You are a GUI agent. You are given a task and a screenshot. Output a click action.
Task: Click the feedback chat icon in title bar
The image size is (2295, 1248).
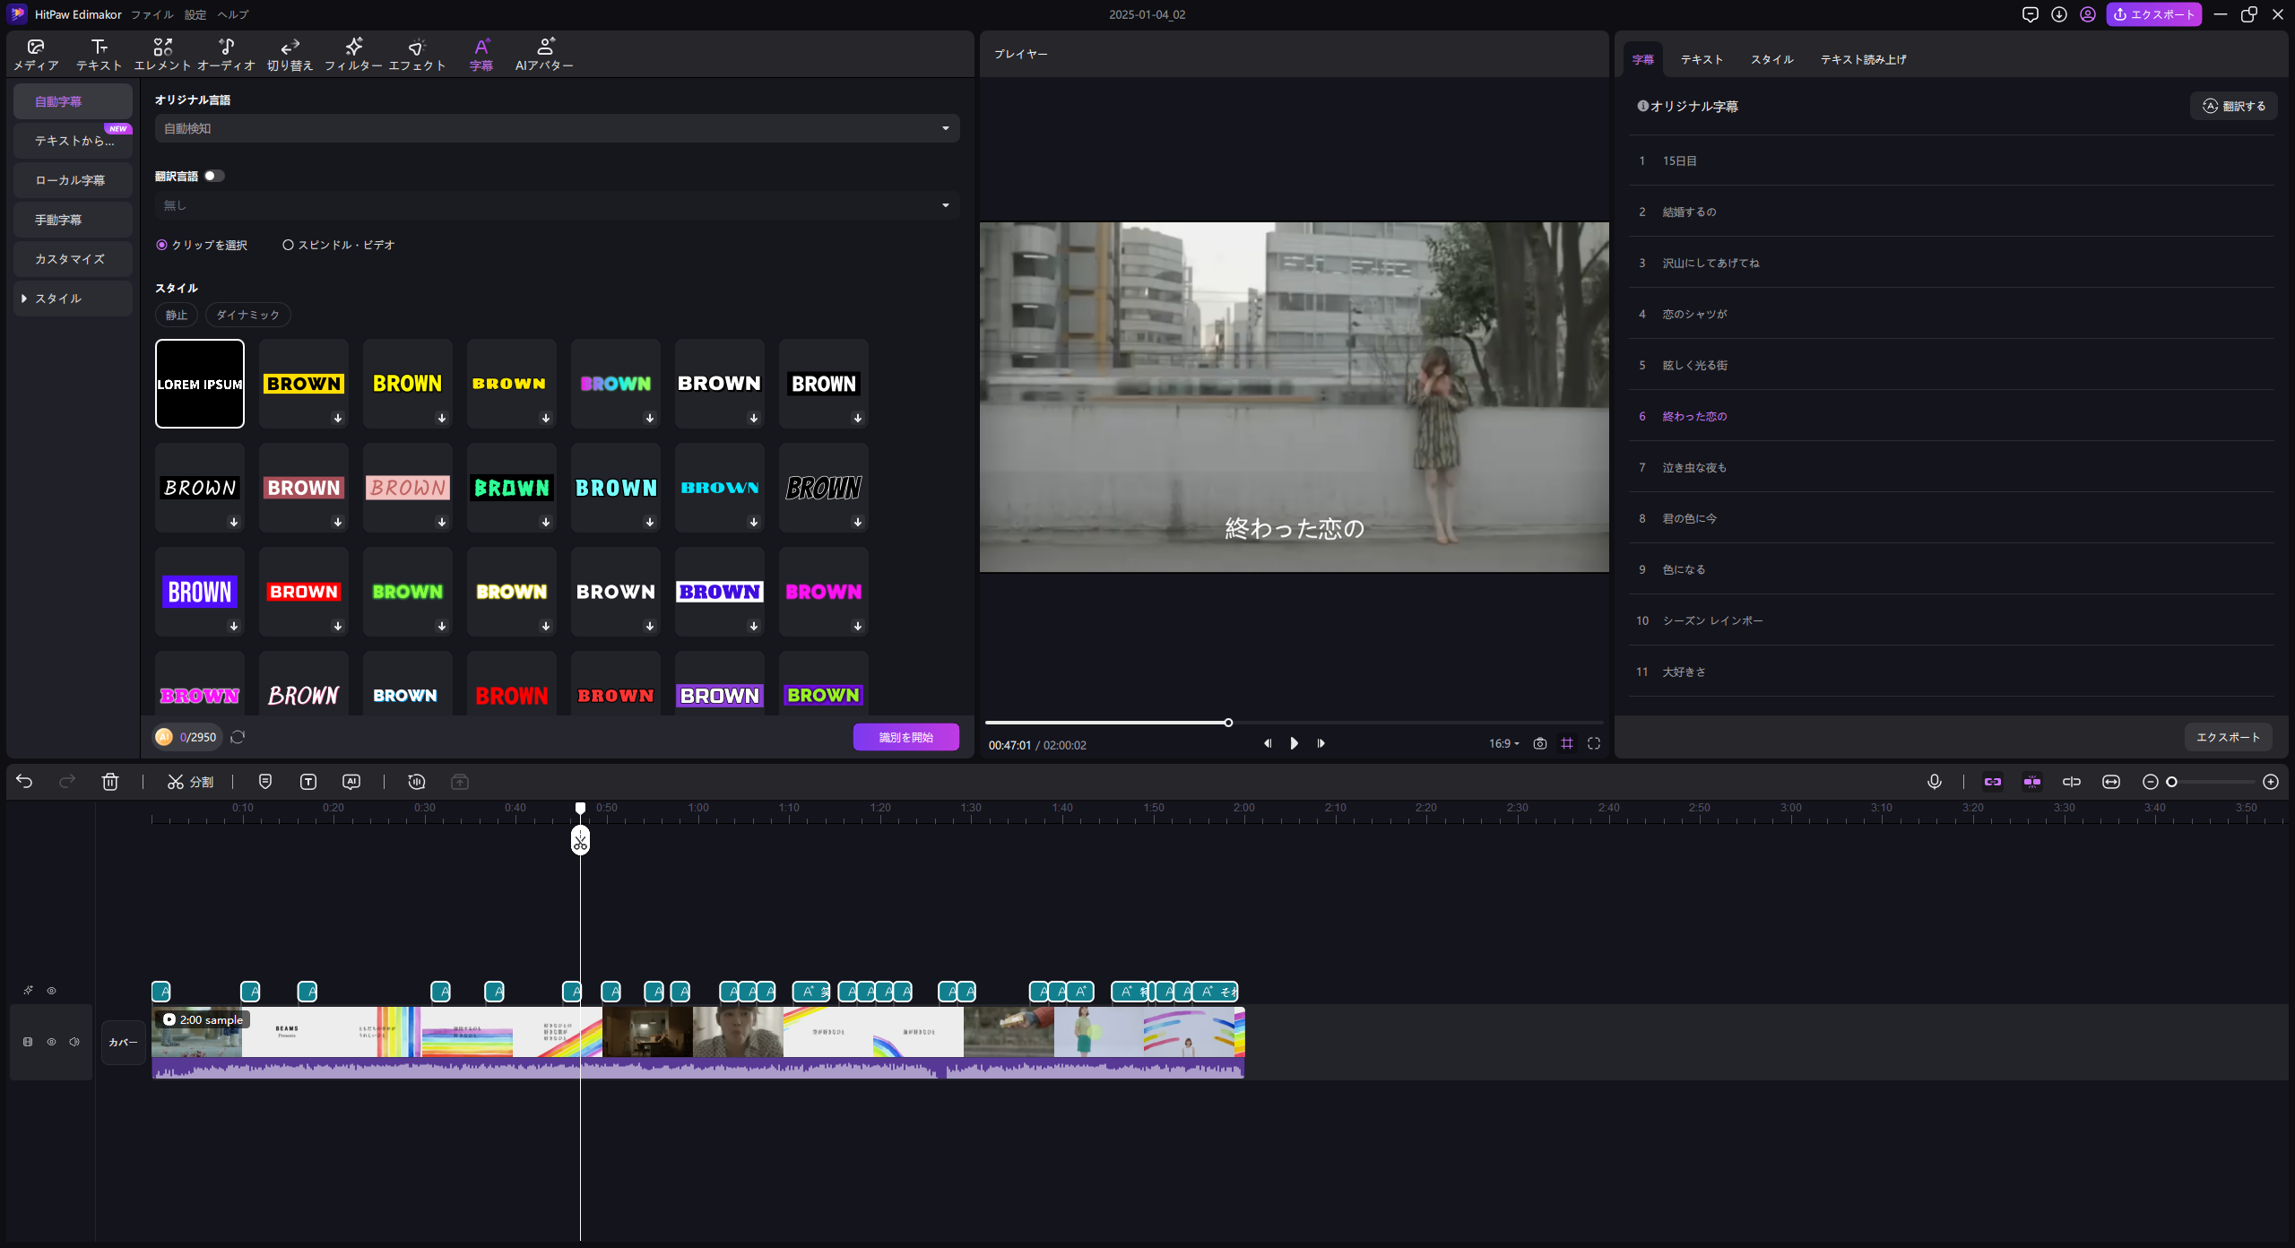[x=2031, y=14]
